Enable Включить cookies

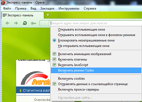96,79
